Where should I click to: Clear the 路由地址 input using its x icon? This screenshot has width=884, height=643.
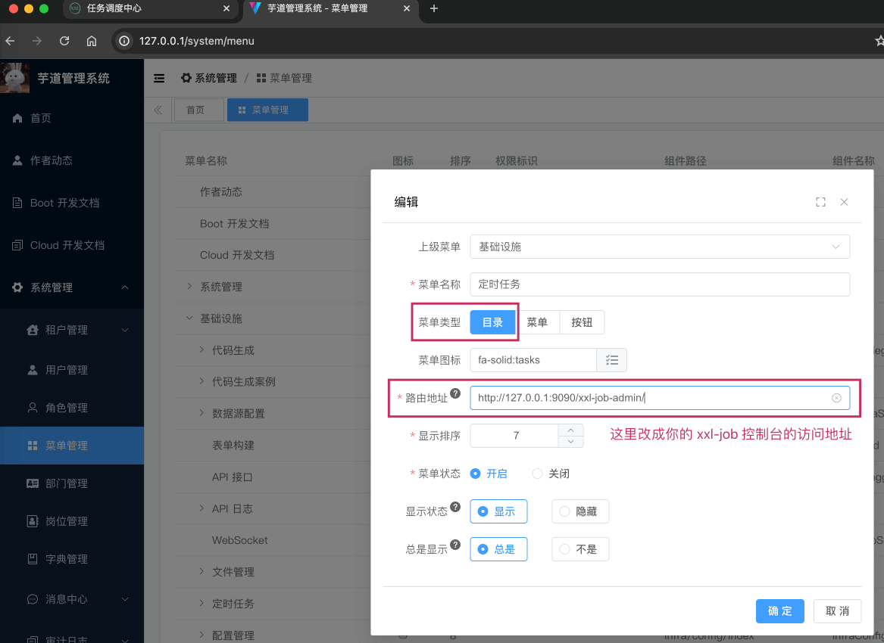pyautogui.click(x=836, y=397)
